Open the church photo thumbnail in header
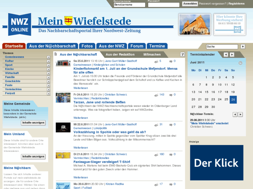 [x=195, y=25]
